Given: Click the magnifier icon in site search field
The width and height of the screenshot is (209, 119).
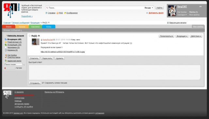Looking at the screenshot, I should [47, 8].
